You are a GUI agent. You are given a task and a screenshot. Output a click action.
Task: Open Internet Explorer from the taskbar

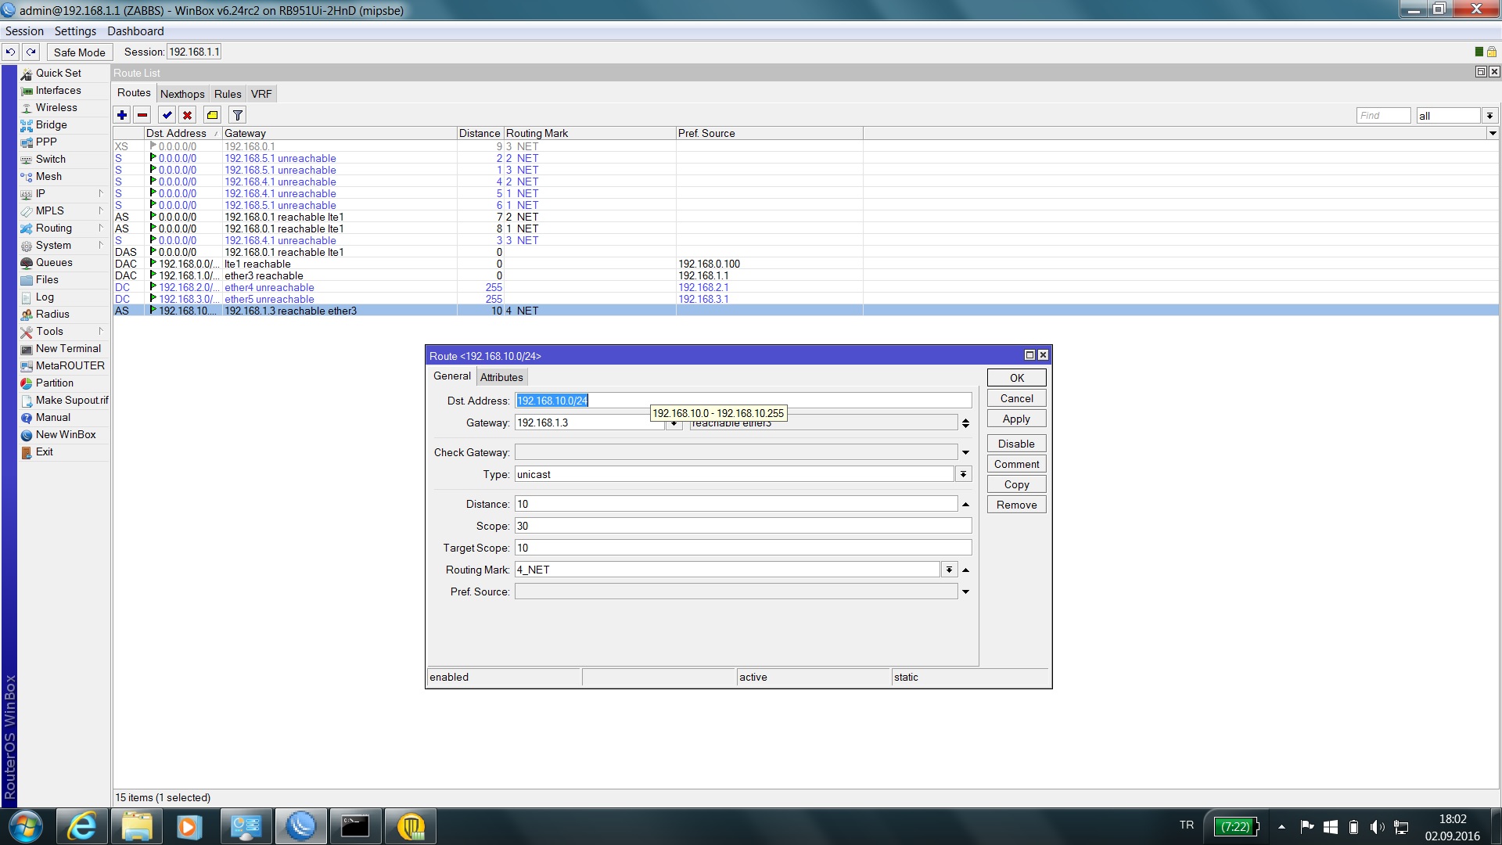pyautogui.click(x=82, y=826)
